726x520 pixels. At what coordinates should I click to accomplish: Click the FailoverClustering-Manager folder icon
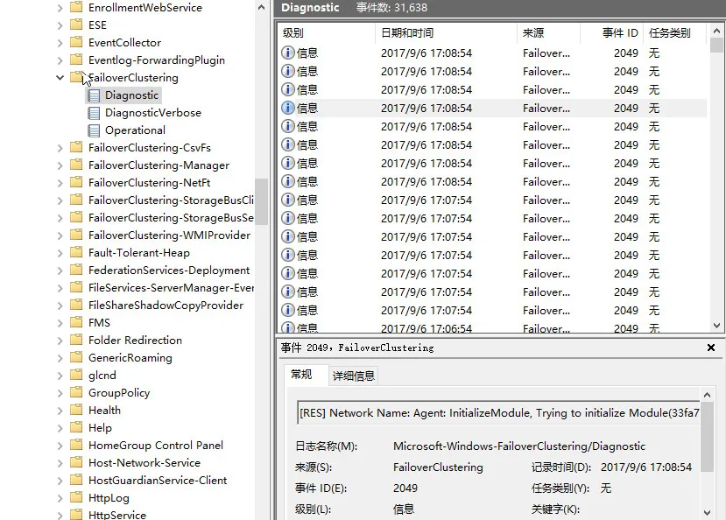76,165
